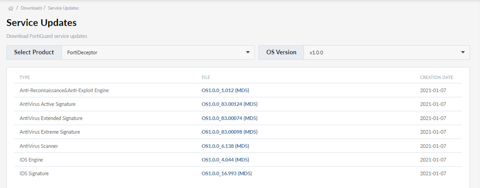Click the MD5 link for OS1.0.0_6.138
The height and width of the screenshot is (188, 480).
click(x=242, y=146)
